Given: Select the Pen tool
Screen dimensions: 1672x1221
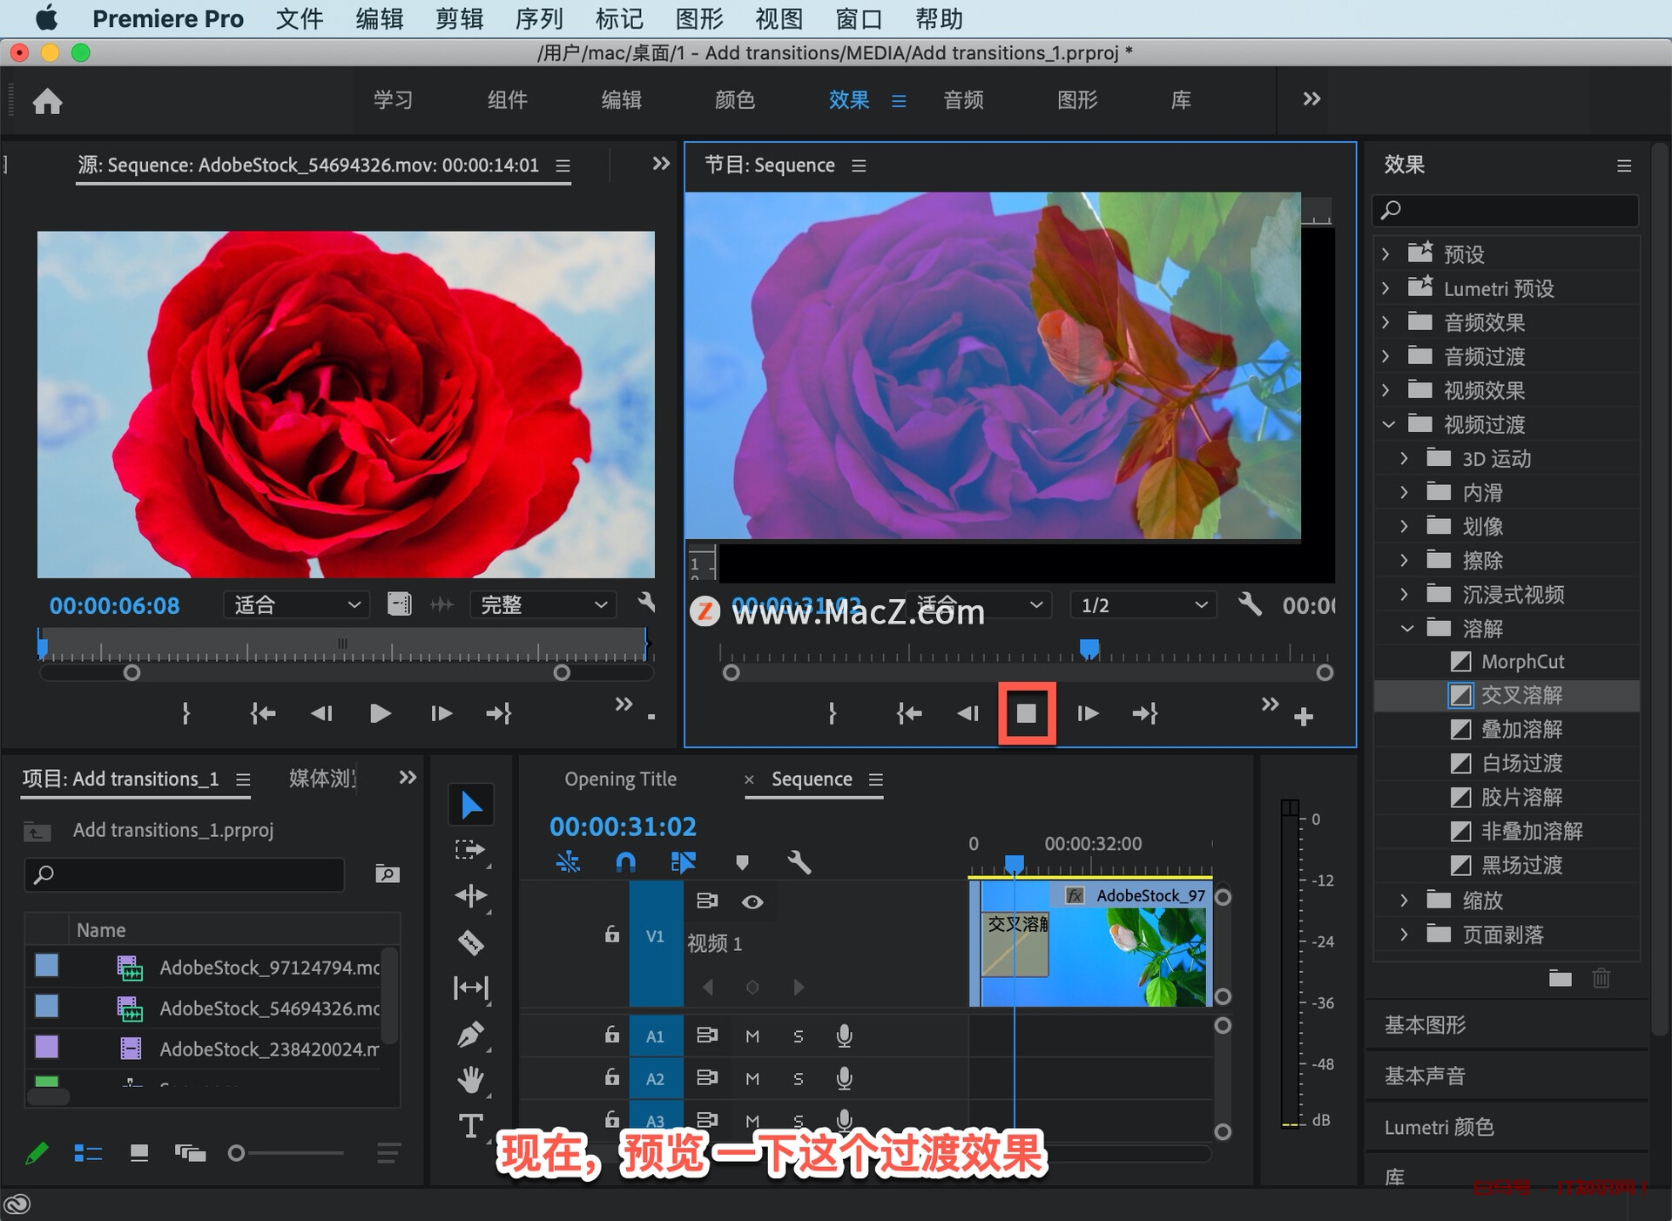Looking at the screenshot, I should [470, 1035].
